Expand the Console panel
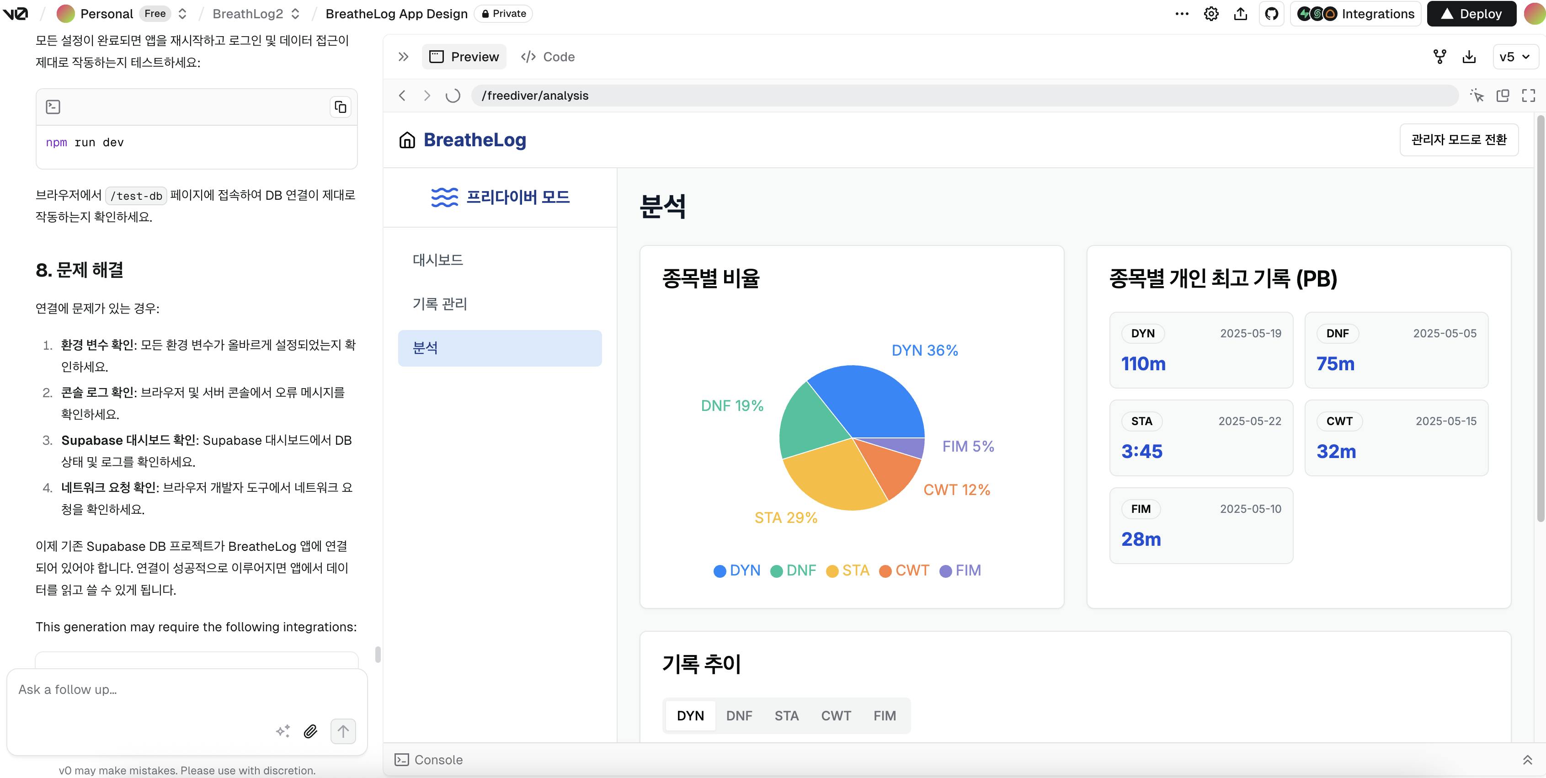Viewport: 1546px width, 778px height. 1527,760
